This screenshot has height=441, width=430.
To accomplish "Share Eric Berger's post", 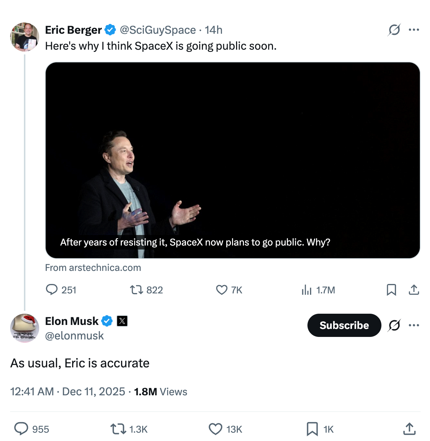I will pyautogui.click(x=414, y=290).
